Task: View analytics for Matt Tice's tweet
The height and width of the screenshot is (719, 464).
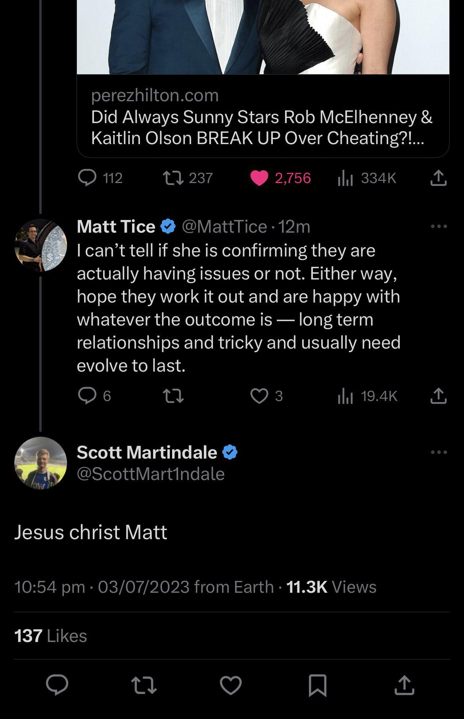Action: pos(345,396)
